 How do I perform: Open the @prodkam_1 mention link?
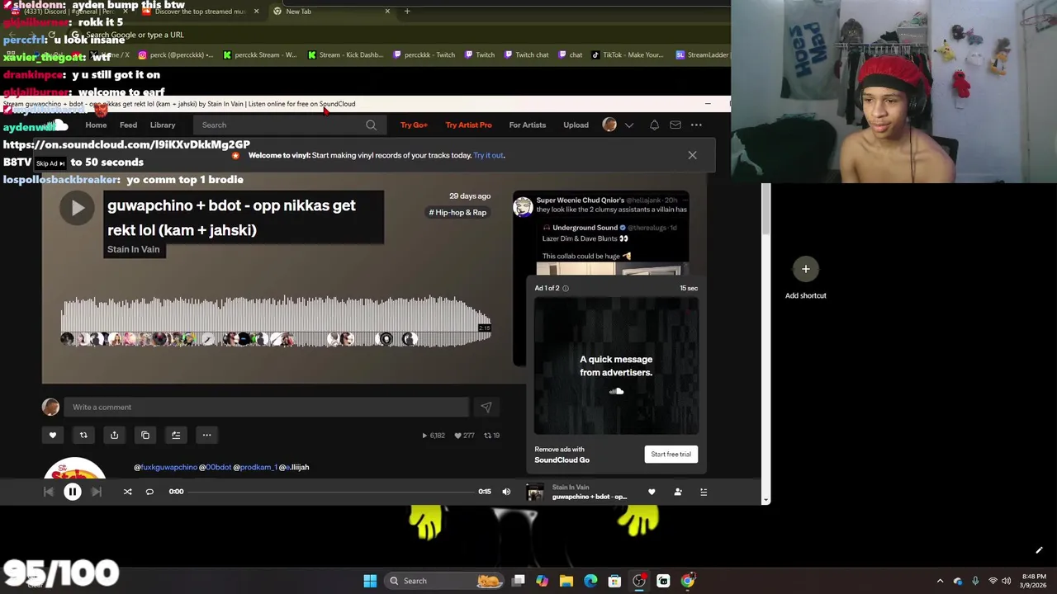point(254,467)
